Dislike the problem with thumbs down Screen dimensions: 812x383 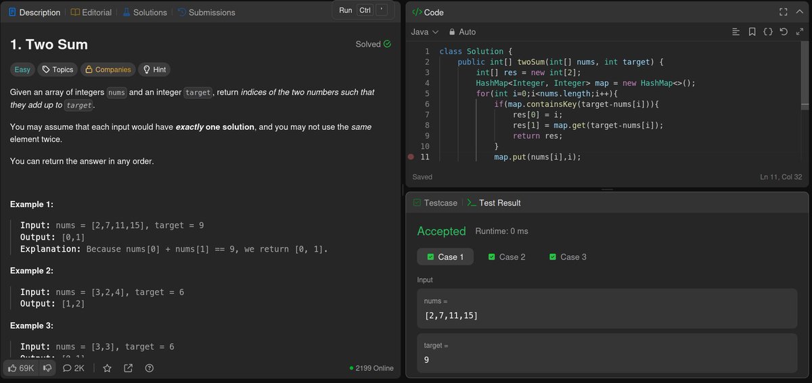pyautogui.click(x=47, y=368)
